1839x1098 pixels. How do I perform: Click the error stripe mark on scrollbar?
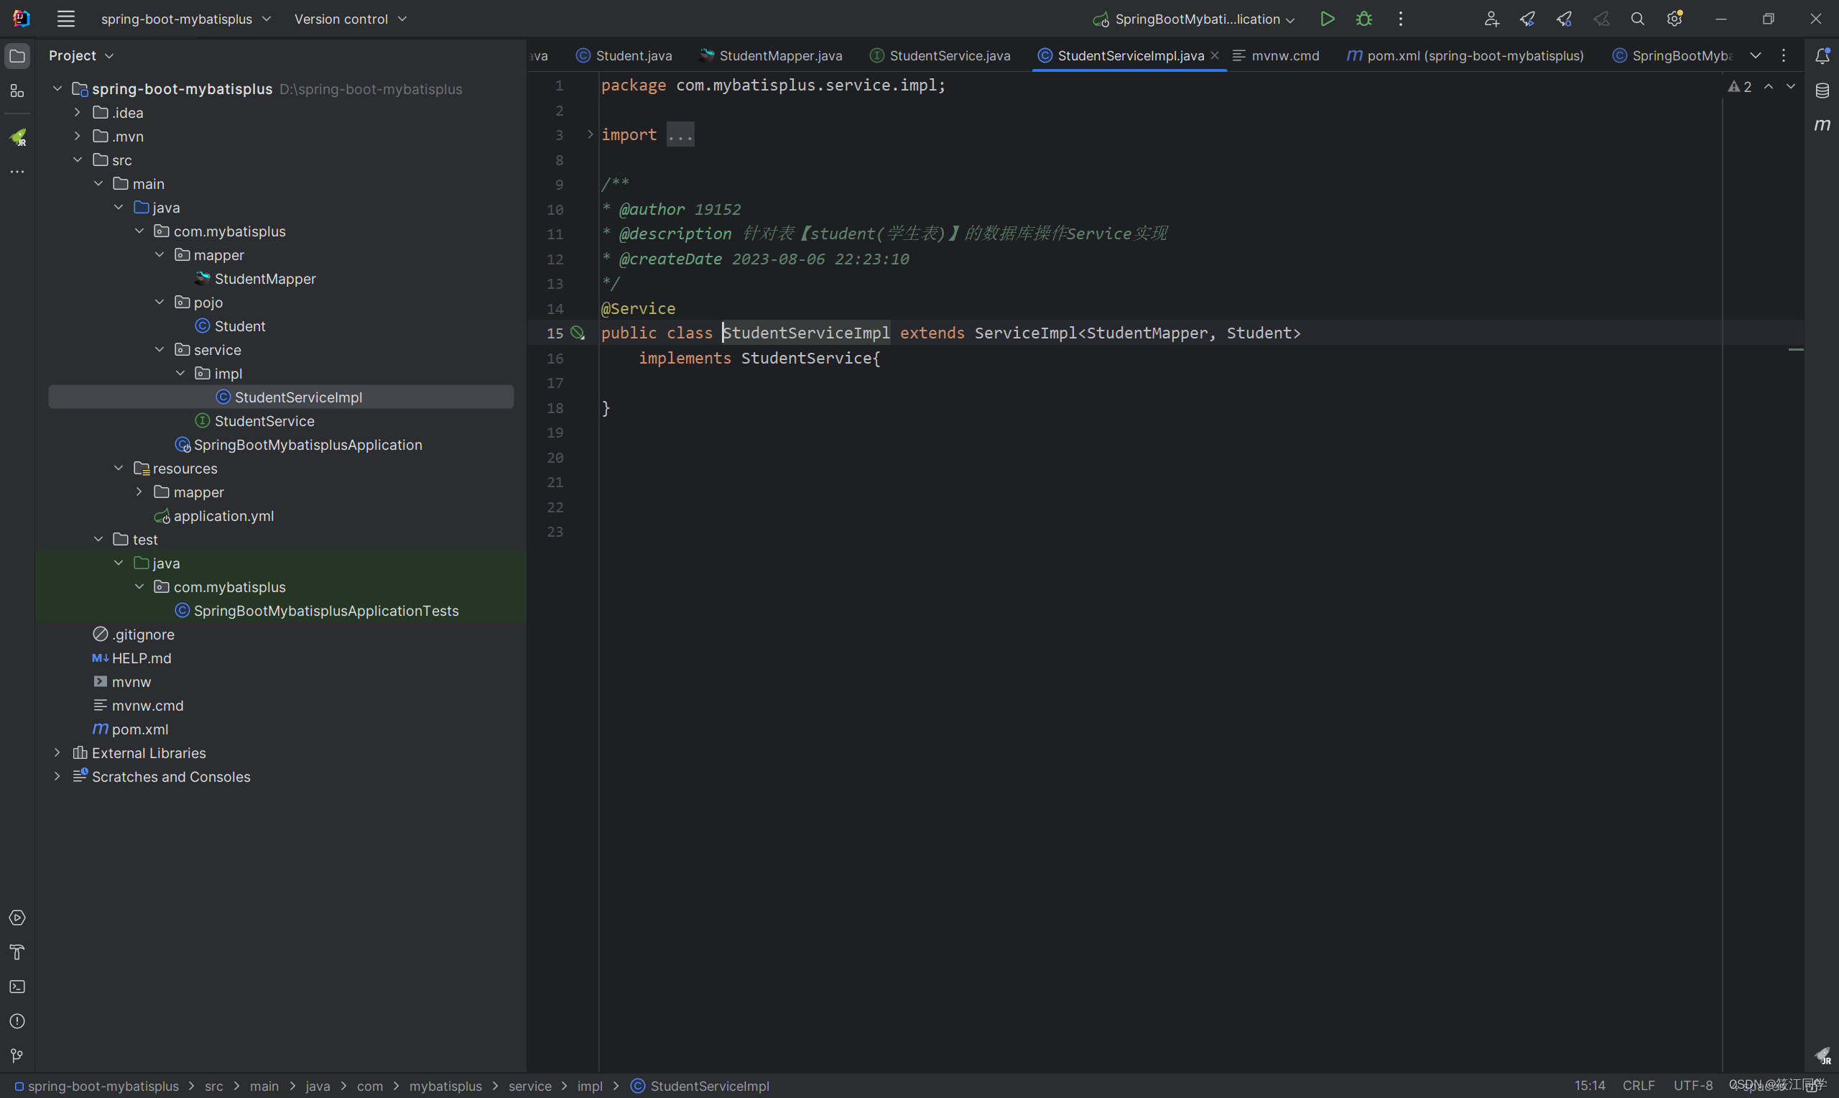[x=1796, y=349]
